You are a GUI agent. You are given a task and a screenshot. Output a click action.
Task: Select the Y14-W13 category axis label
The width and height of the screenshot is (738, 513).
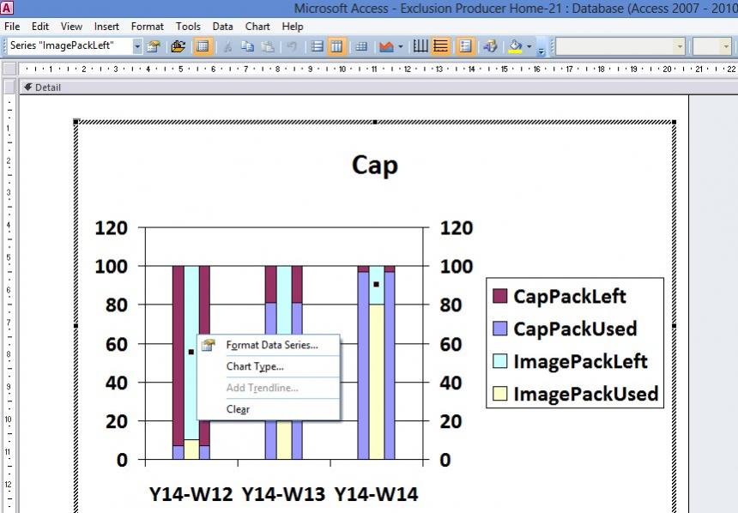click(283, 494)
